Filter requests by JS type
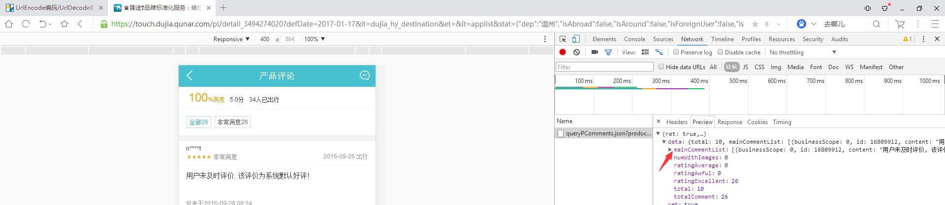 pos(745,67)
